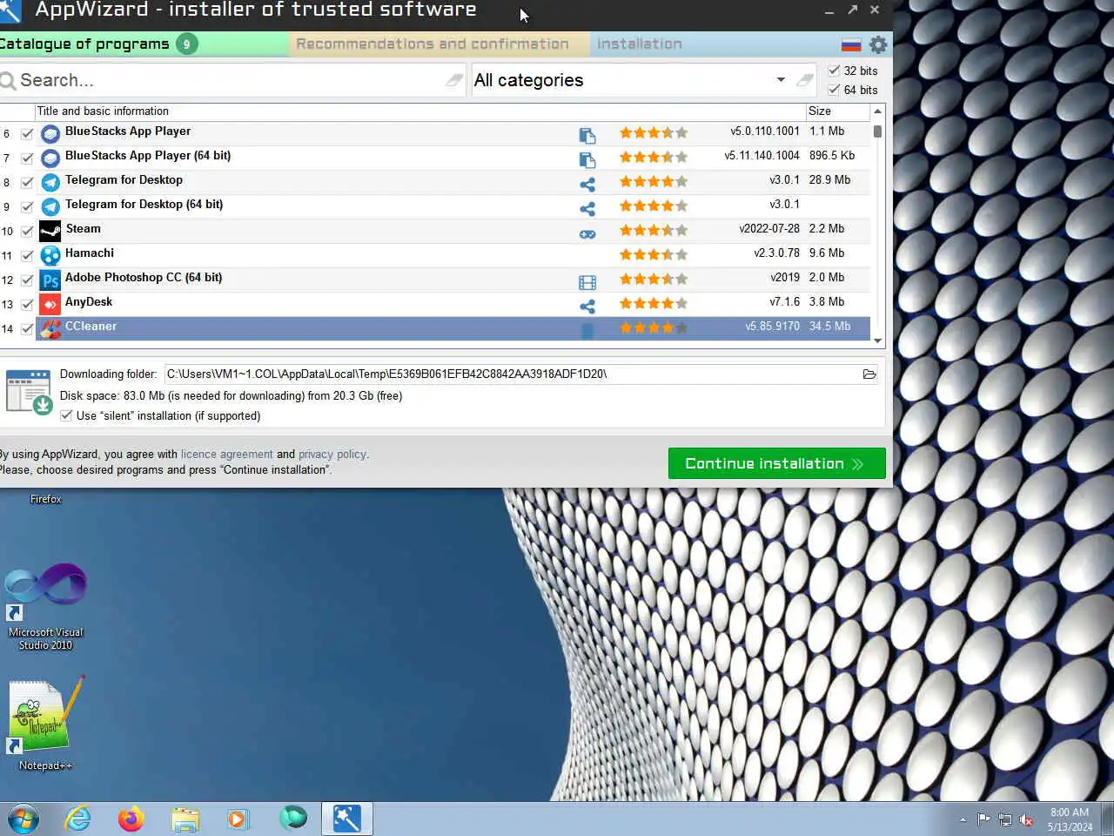The height and width of the screenshot is (836, 1114).
Task: Open Windows Explorer from the taskbar
Action: click(185, 819)
